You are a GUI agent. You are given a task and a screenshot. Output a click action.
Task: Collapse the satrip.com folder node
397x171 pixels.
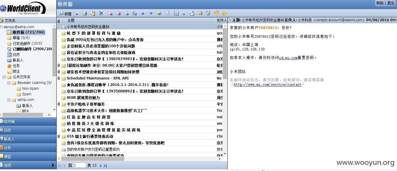(x=9, y=100)
